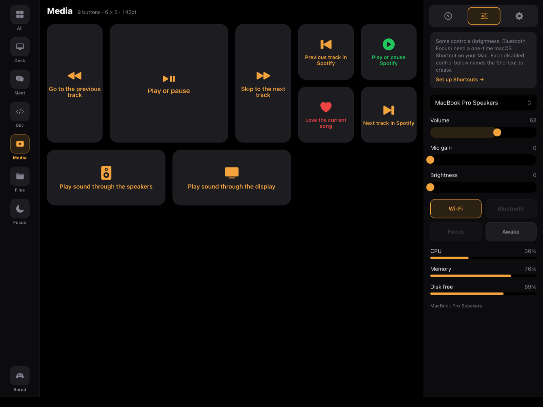Image resolution: width=543 pixels, height=407 pixels.
Task: Click Previous track in Spotify
Action: tap(326, 52)
